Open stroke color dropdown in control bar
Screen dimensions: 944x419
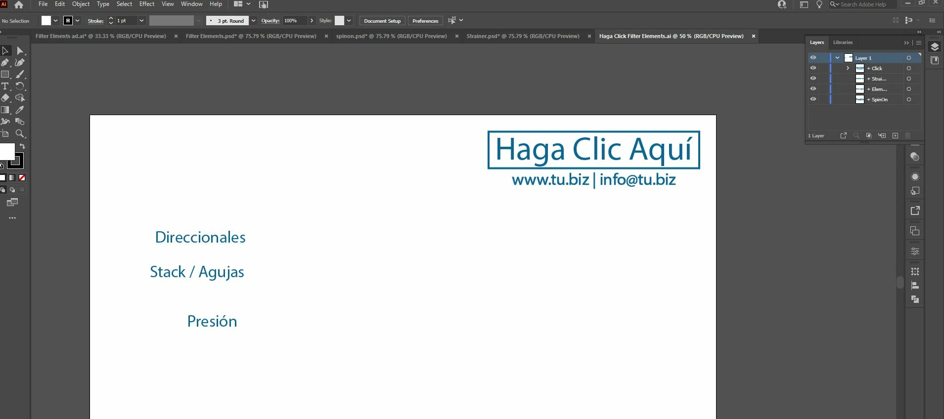pyautogui.click(x=78, y=21)
